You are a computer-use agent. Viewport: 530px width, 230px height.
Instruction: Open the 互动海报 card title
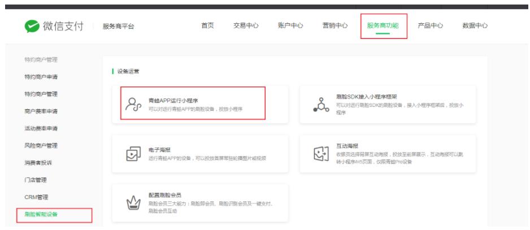pos(347,146)
